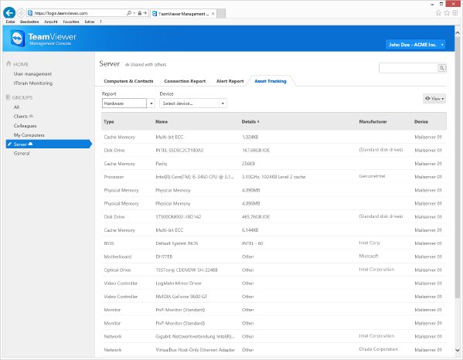Sort by the Details column header

pyautogui.click(x=250, y=121)
